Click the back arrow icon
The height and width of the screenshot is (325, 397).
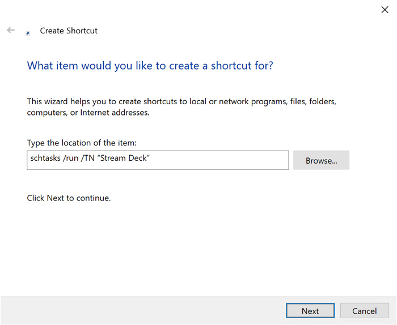coord(10,31)
